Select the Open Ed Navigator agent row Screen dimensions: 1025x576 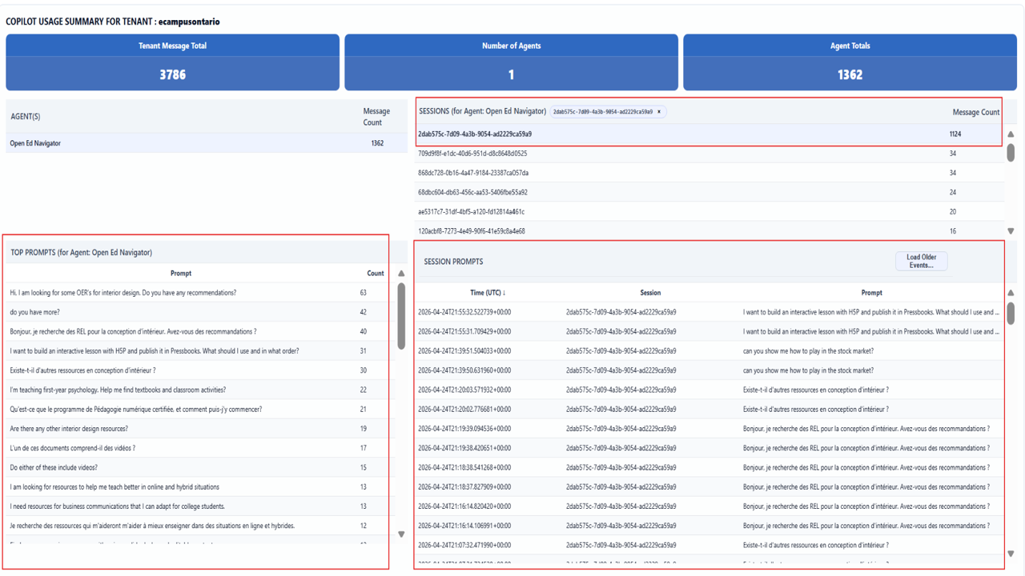(207, 143)
